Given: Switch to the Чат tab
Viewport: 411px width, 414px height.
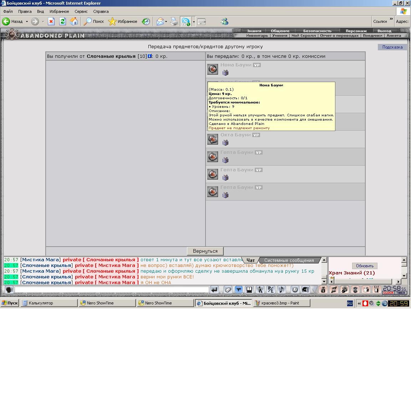Looking at the screenshot, I should coord(250,260).
